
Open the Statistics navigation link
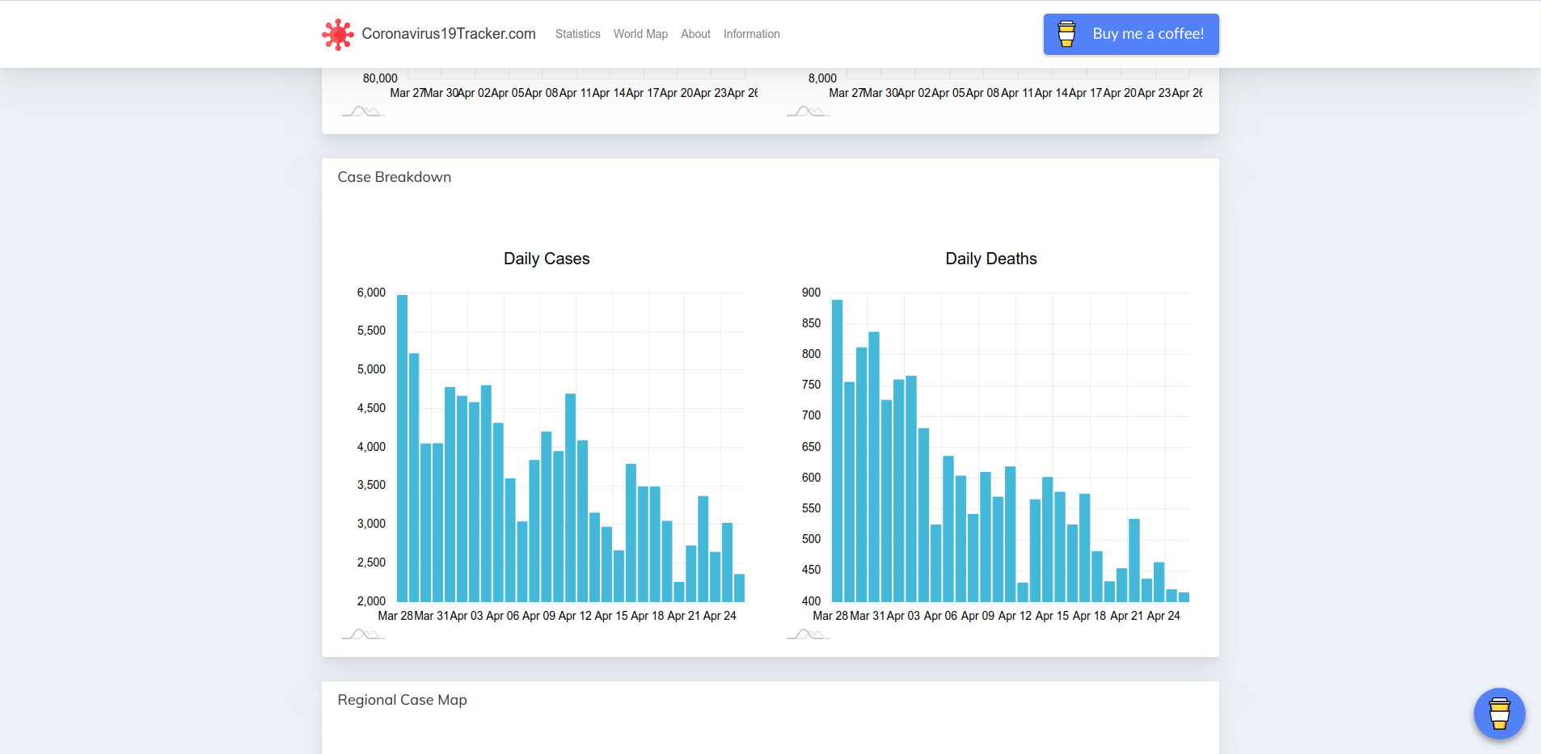point(577,34)
